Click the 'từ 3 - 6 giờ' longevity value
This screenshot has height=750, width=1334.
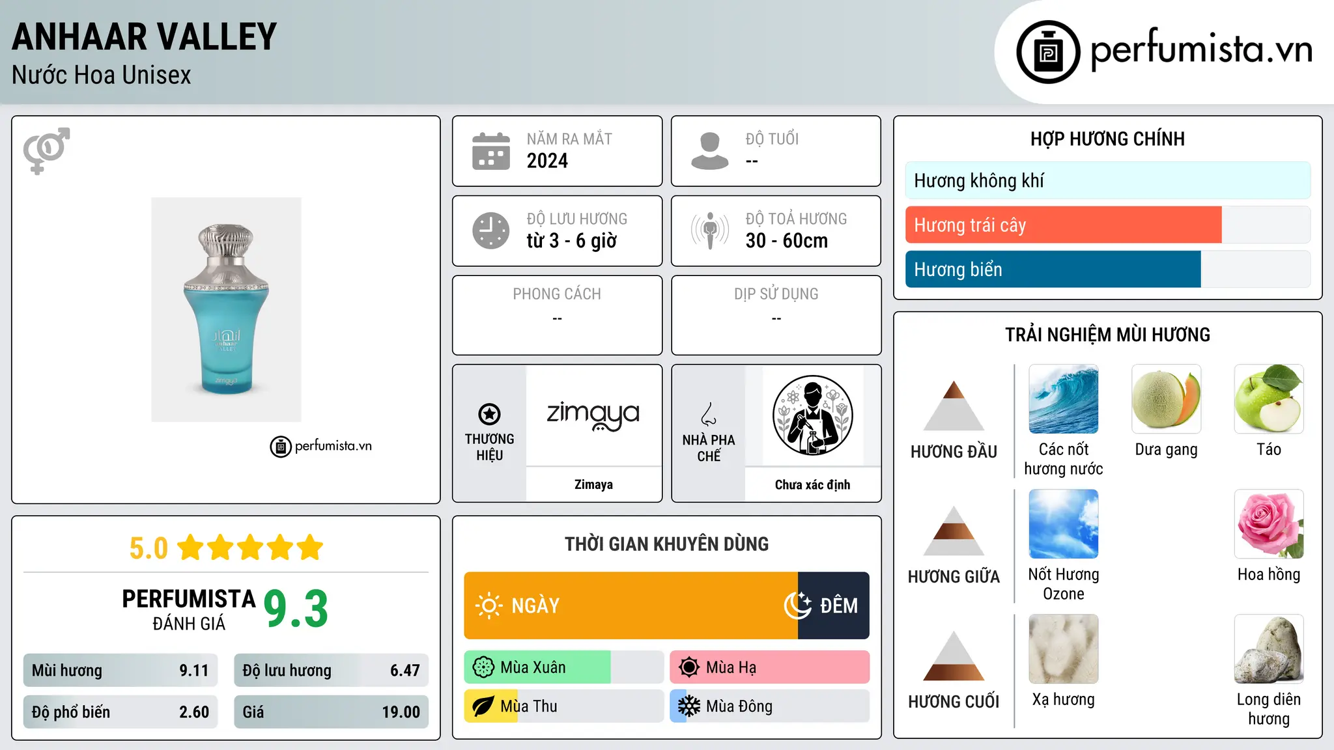coord(572,241)
